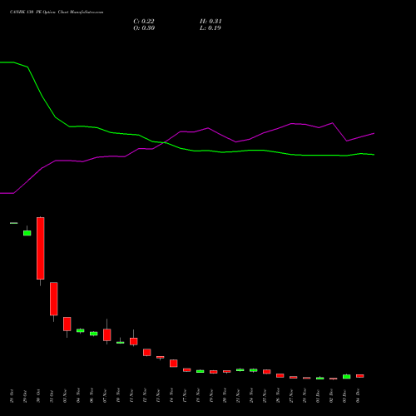416x416 pixels.
Task: Click the red candlestick above 31 Oct
Action: pos(54,299)
